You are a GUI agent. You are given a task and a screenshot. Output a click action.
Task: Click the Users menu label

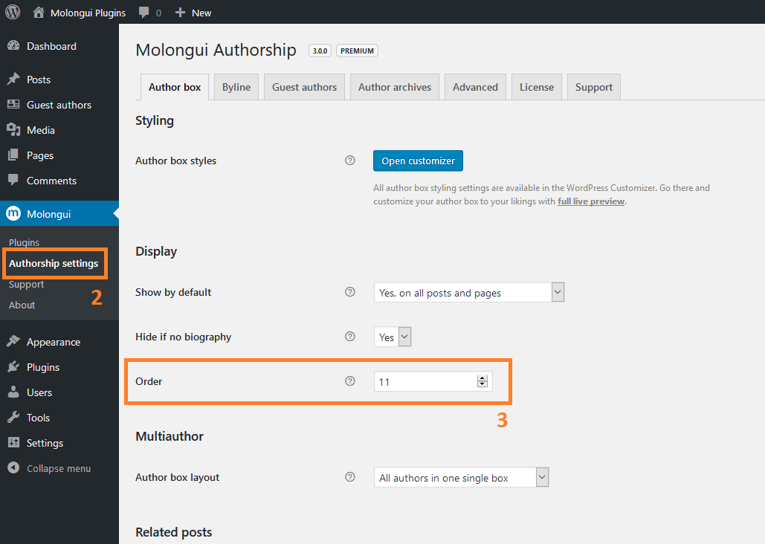click(39, 392)
